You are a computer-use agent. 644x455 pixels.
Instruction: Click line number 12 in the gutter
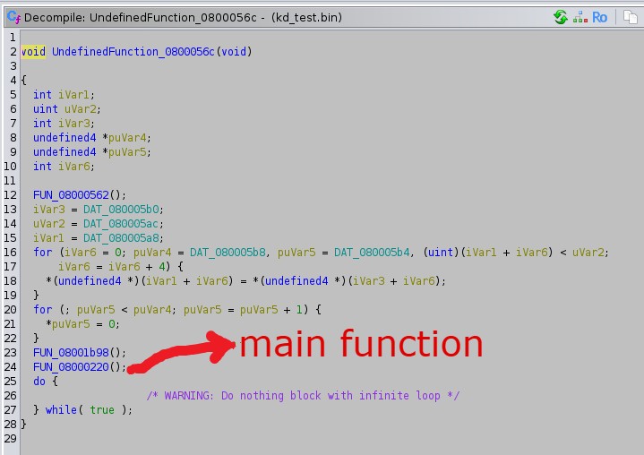click(x=10, y=195)
